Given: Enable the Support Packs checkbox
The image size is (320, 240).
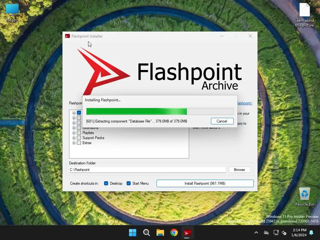Looking at the screenshot, I should pos(79,138).
